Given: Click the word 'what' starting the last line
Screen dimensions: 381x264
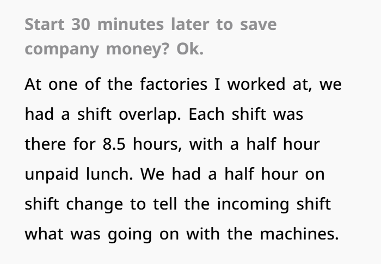Looking at the screenshot, I should [44, 234].
